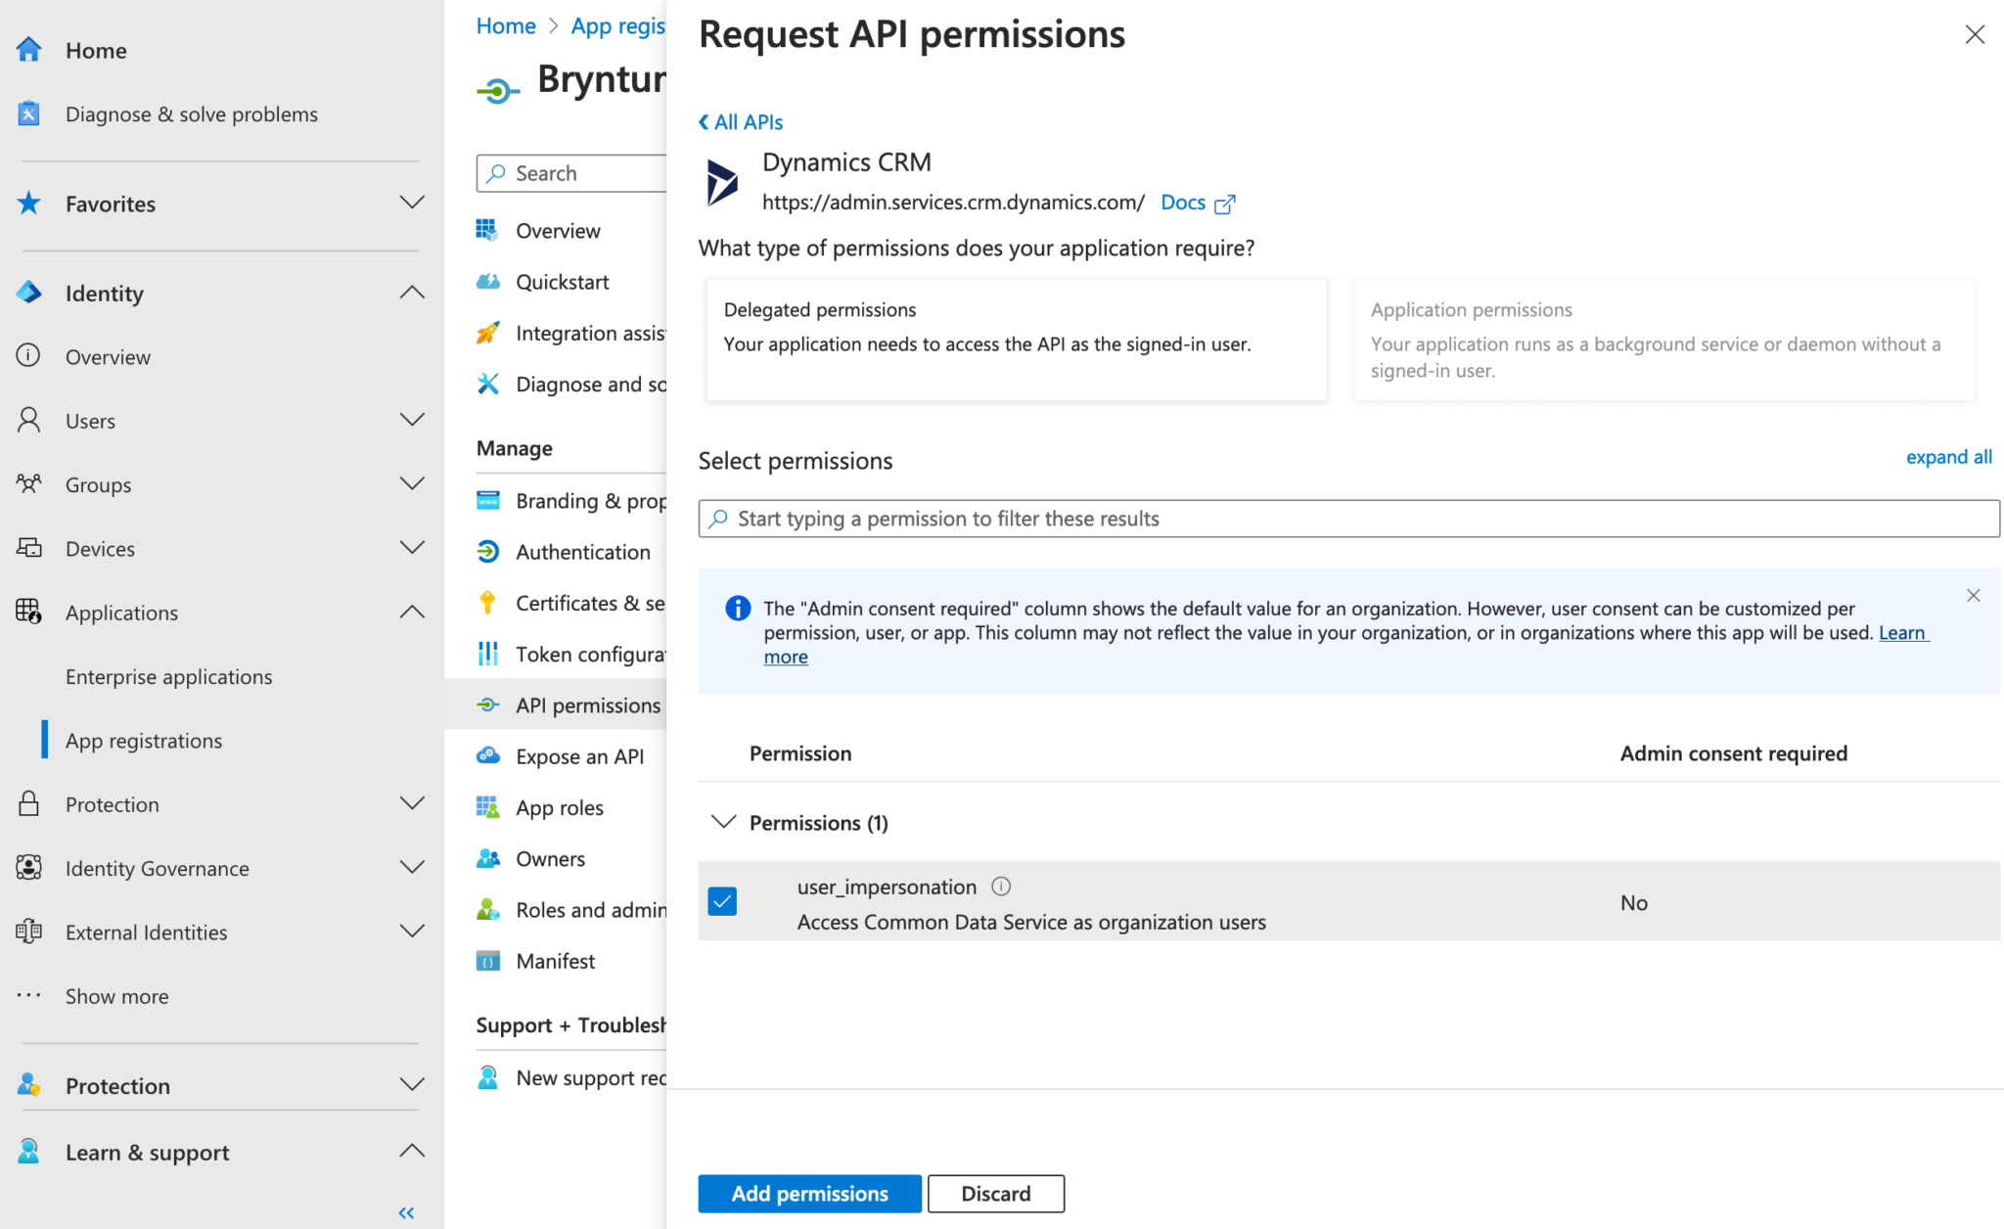Dismiss the admin consent info banner
Screen dimensions: 2004x1229
(x=1974, y=595)
